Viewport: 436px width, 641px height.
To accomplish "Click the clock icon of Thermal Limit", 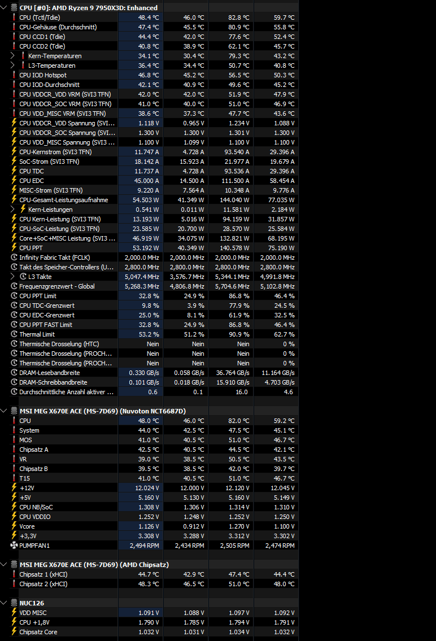I will coord(14,334).
